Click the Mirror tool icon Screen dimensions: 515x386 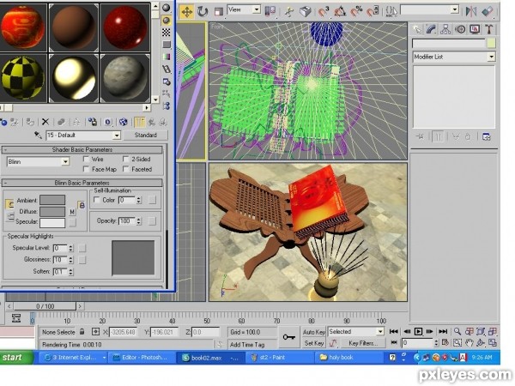pyautogui.click(x=471, y=11)
